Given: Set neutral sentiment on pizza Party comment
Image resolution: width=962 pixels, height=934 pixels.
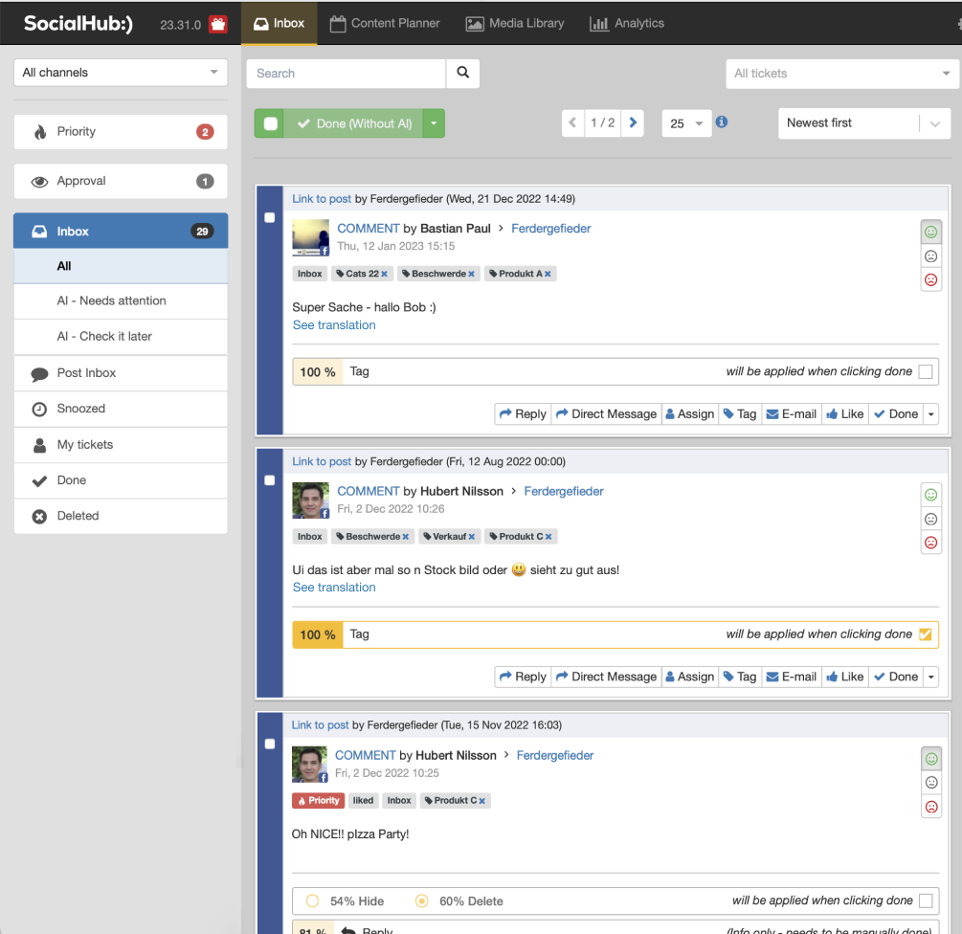Looking at the screenshot, I should point(931,783).
